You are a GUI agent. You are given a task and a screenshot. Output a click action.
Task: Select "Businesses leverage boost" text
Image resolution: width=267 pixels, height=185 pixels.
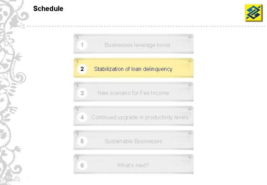(137, 45)
